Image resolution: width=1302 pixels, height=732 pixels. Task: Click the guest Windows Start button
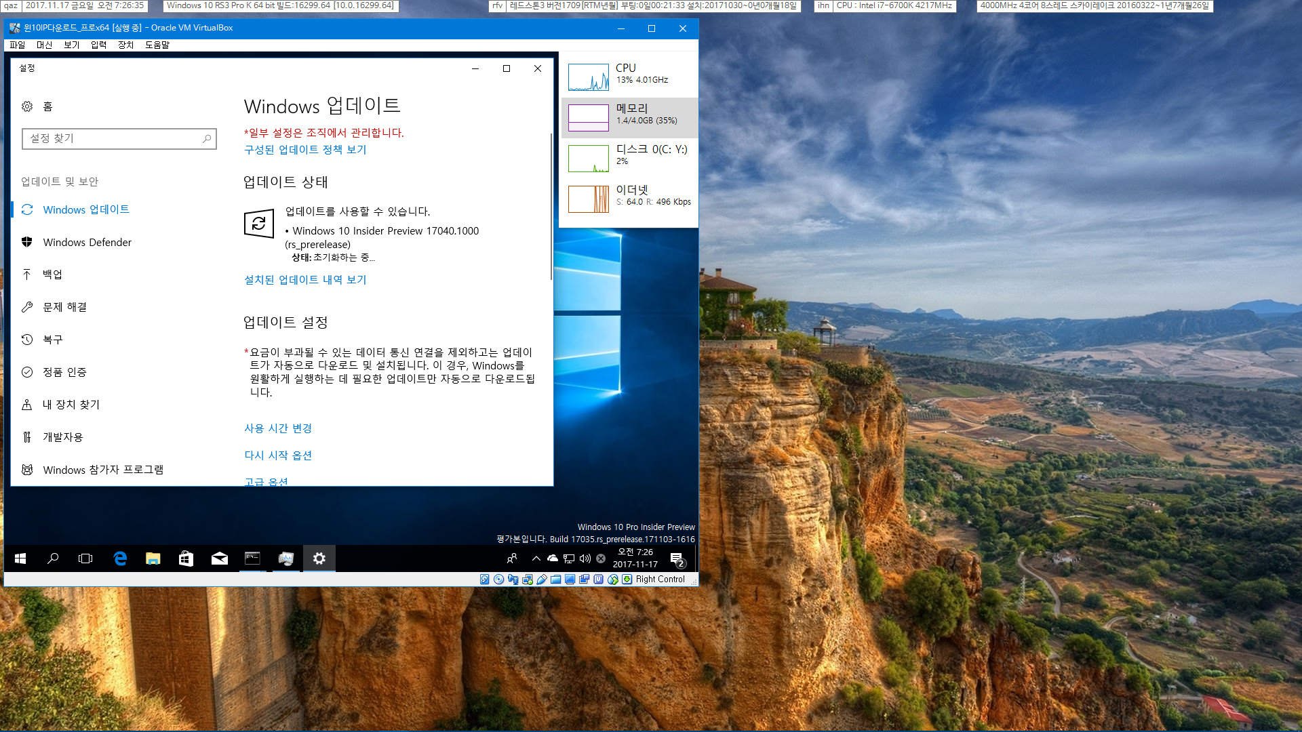pyautogui.click(x=20, y=558)
